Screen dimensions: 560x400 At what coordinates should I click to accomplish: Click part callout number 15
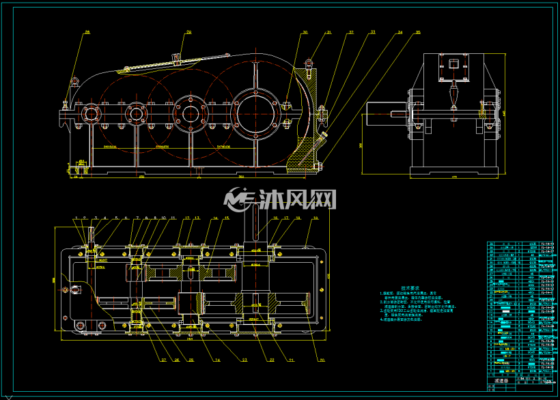coord(227,218)
